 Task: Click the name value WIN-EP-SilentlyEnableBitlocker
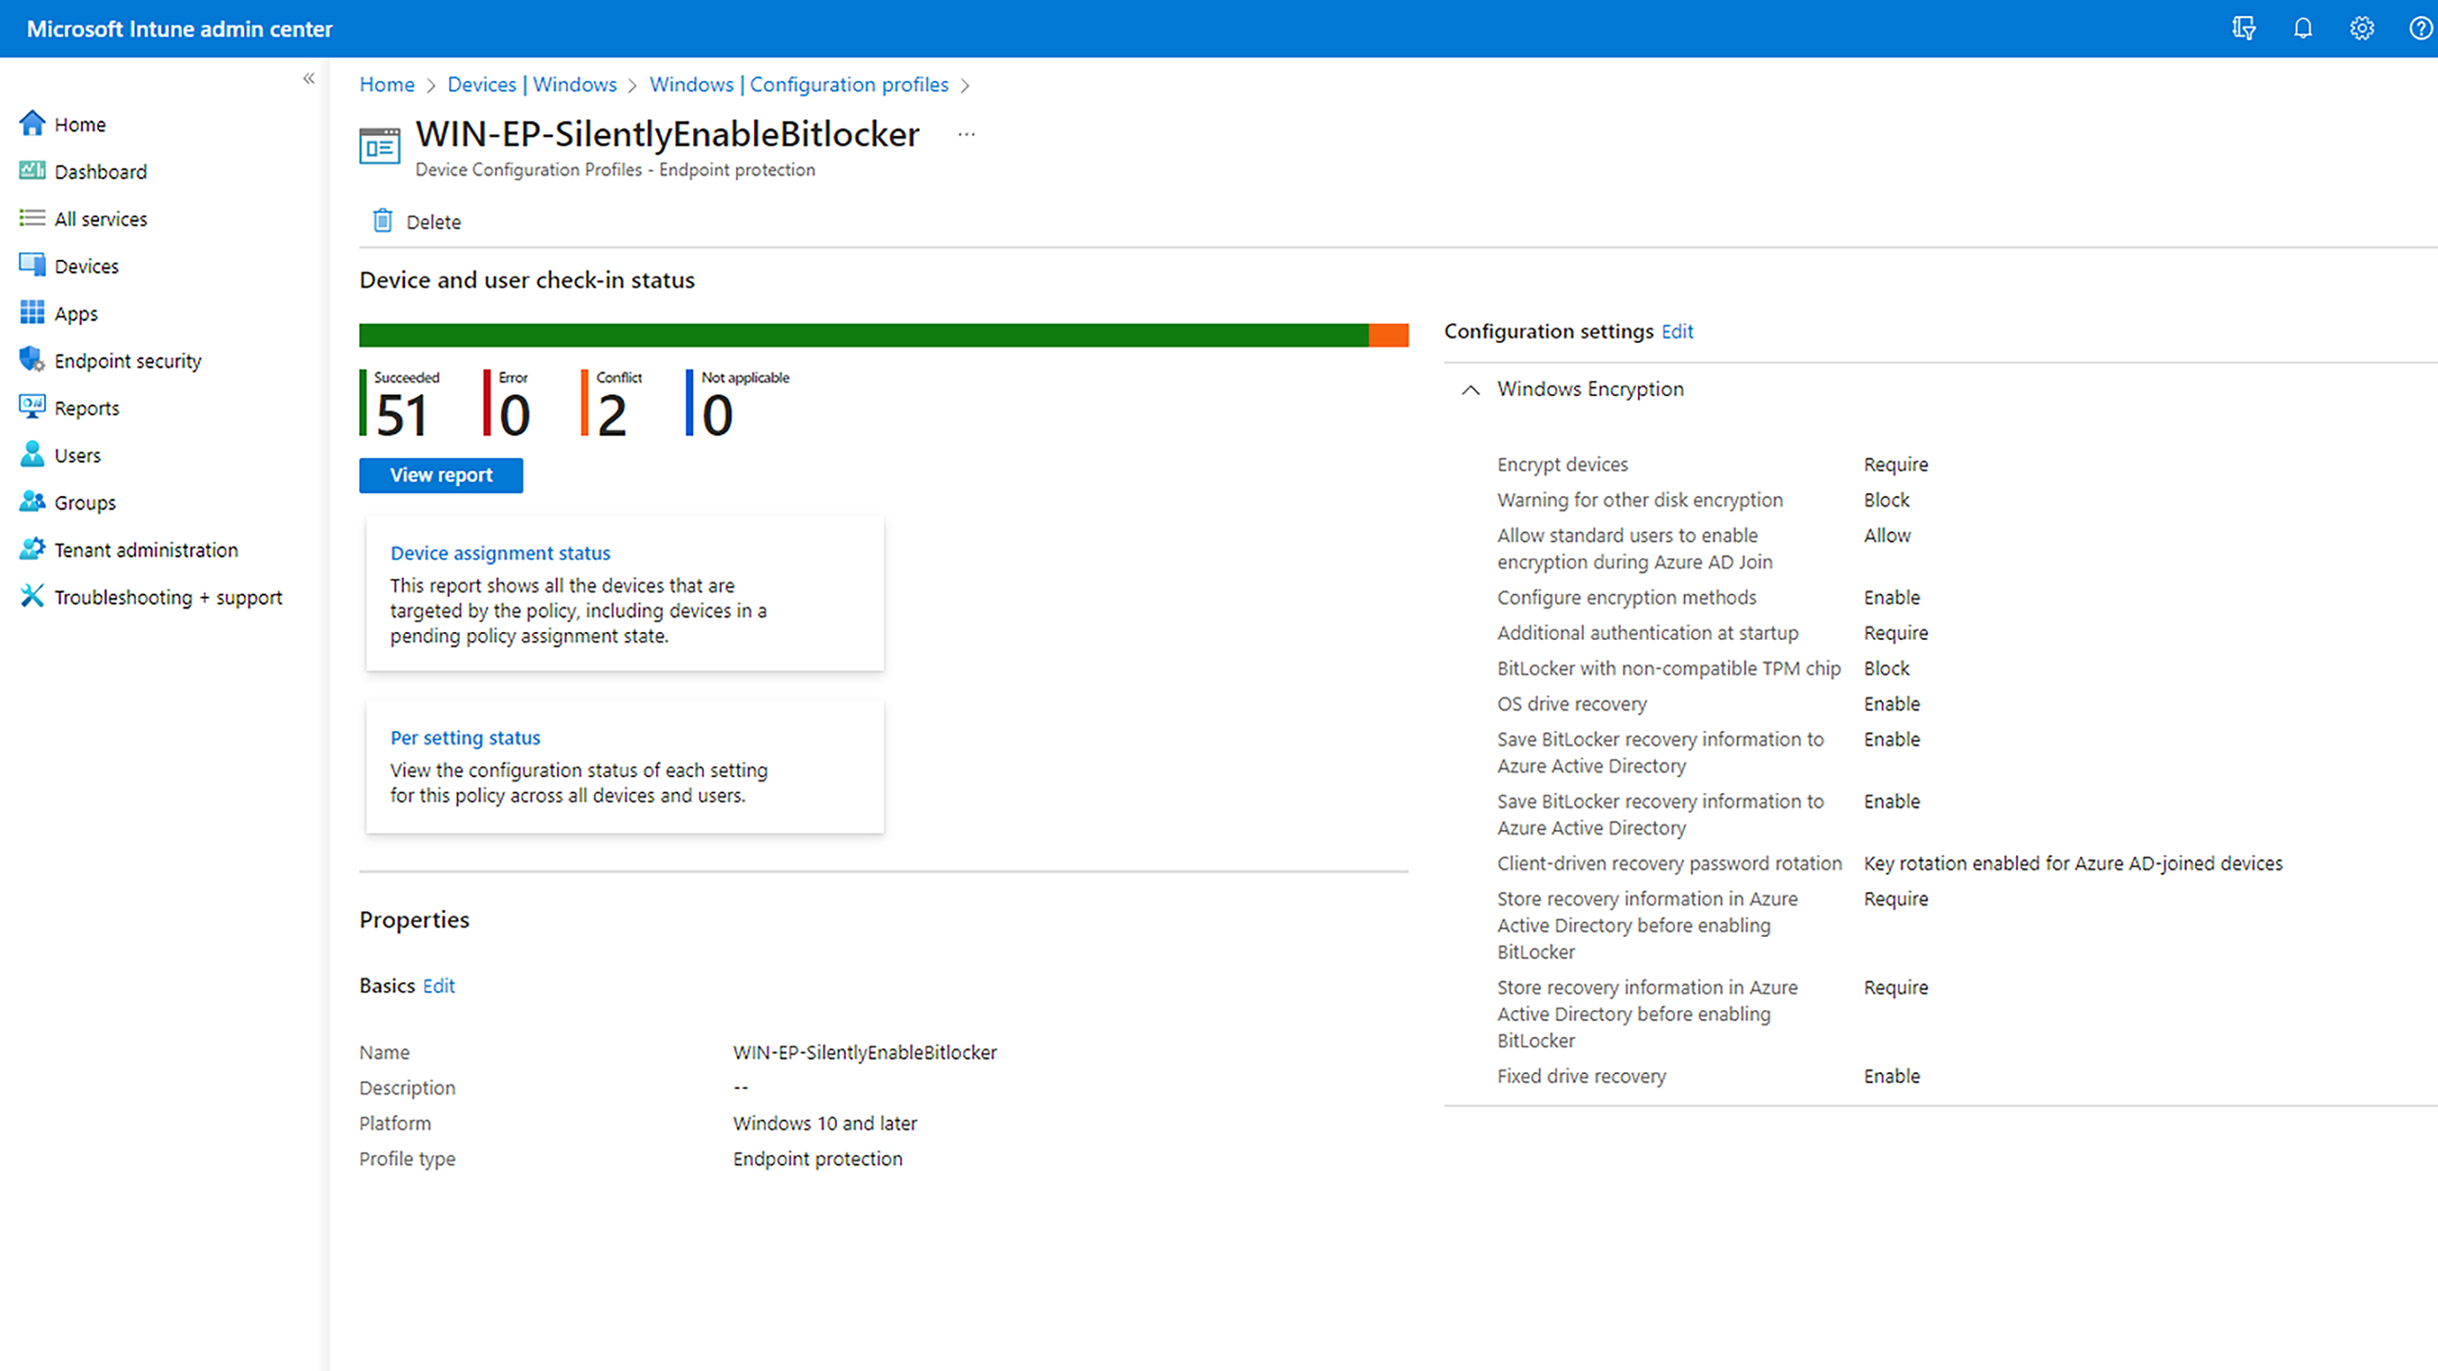865,1052
